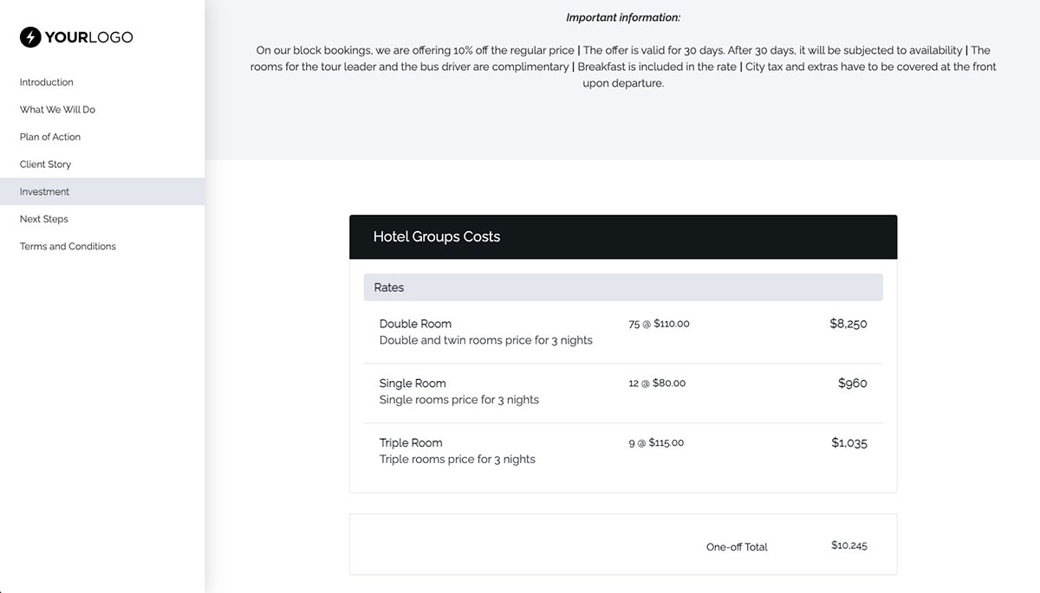Select the highlighted Investment section
1040x593 pixels.
43,191
